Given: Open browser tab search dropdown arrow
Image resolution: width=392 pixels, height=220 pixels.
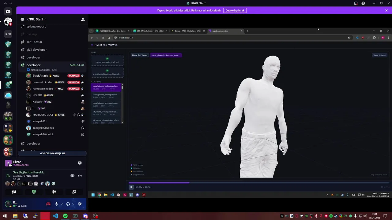Looking at the screenshot, I should tap(91, 31).
